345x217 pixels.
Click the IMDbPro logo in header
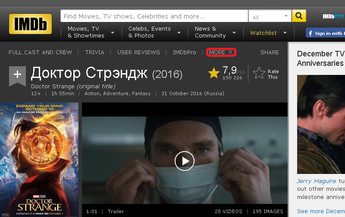point(333,16)
